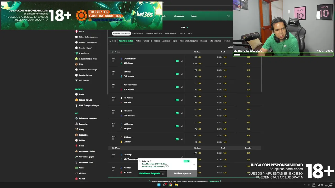Open stats chart icon for Mavericks vs Celtics

click(182, 61)
